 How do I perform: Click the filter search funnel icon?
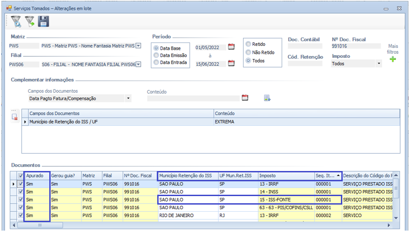[16, 21]
